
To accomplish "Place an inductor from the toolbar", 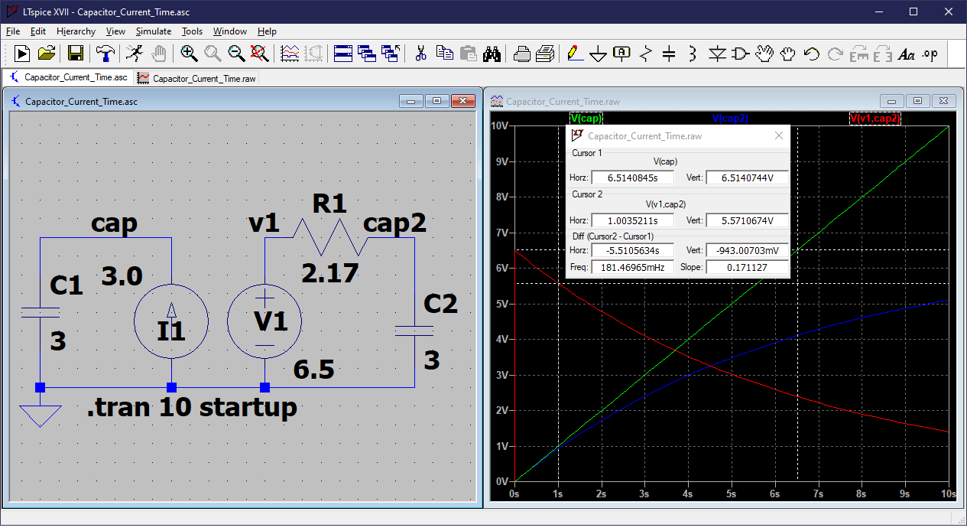I will (693, 54).
